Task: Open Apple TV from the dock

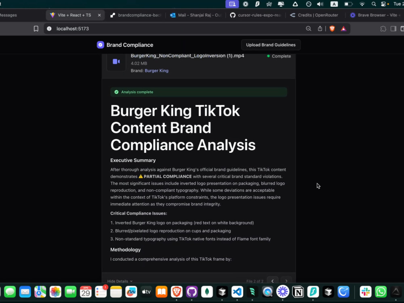Action: (146, 292)
